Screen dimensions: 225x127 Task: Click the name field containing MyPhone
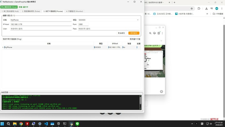coord(41,20)
